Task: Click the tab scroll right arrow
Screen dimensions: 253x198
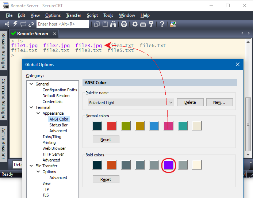Action: (249, 33)
